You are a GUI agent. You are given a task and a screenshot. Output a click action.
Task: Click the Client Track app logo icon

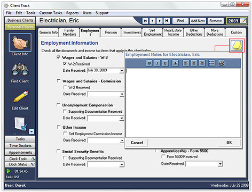(x=6, y=6)
